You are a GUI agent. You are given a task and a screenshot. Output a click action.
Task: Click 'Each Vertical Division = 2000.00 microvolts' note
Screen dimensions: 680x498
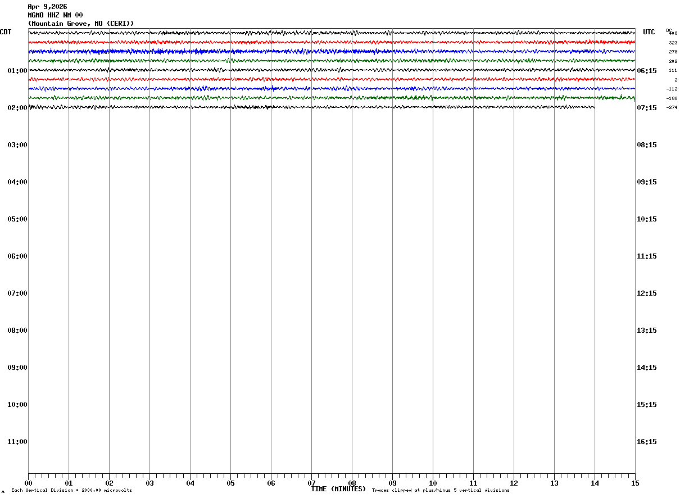pyautogui.click(x=71, y=491)
